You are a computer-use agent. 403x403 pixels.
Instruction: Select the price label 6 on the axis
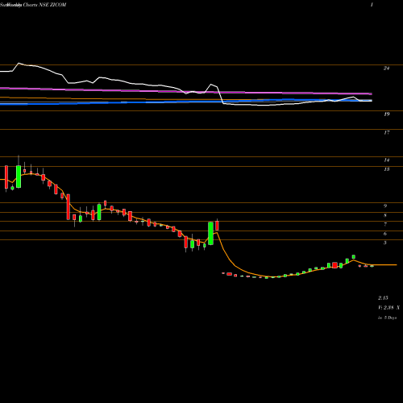(x=385, y=234)
